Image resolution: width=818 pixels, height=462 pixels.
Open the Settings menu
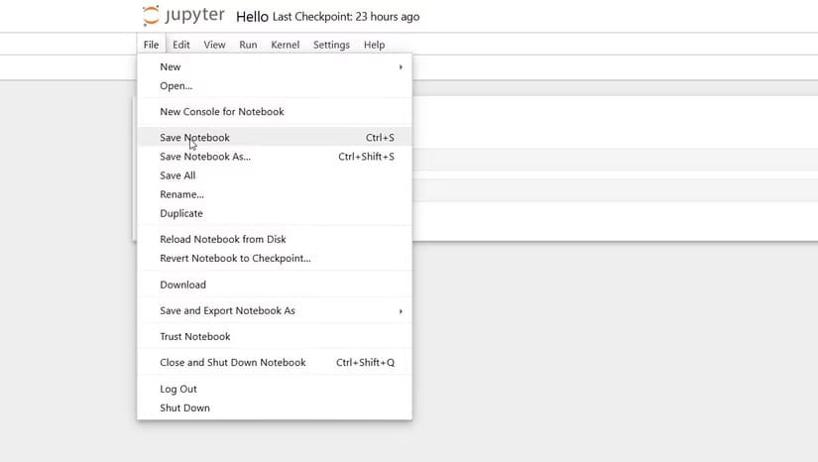click(331, 45)
